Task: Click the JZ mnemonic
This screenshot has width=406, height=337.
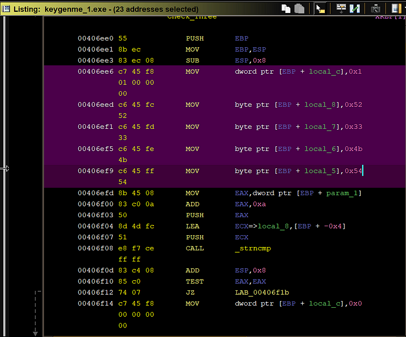Action: 190,293
